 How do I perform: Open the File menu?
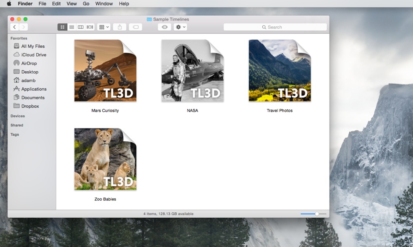[x=43, y=4]
